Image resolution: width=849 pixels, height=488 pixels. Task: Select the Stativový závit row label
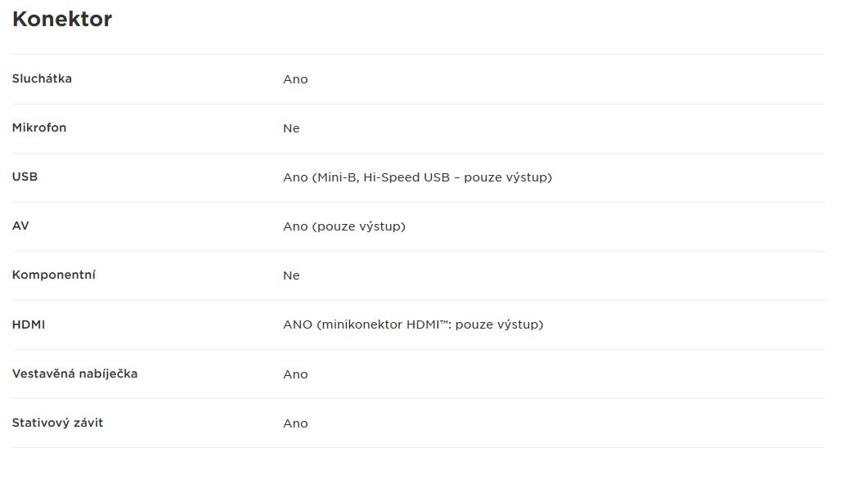coord(57,423)
